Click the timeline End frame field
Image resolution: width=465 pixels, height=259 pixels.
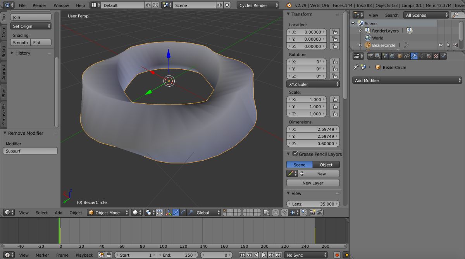click(177, 255)
